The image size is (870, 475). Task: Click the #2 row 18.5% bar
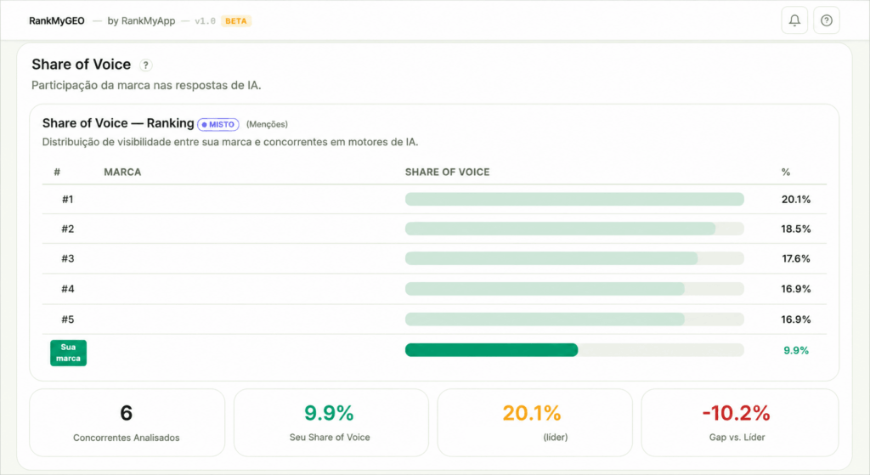[574, 229]
